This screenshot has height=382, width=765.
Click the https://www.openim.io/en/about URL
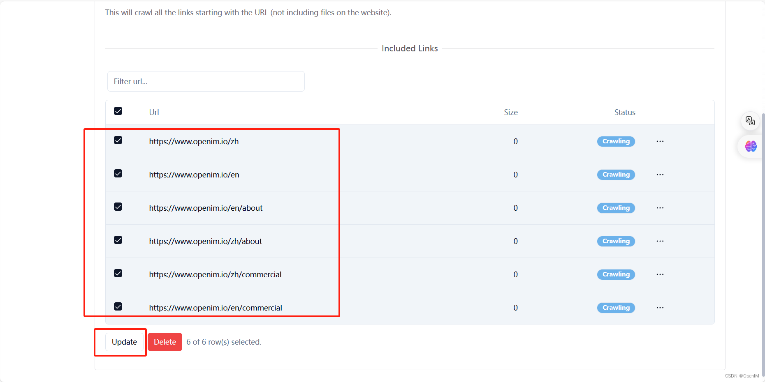click(206, 208)
